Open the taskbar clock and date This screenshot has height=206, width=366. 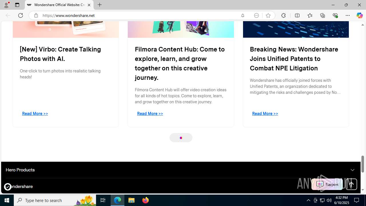[342, 200]
